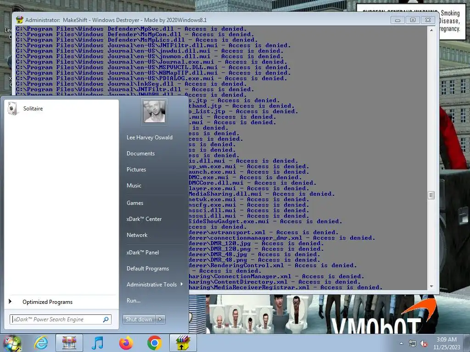
Task: Click the MediaSharing.dll.mui console line
Action: pyautogui.click(x=262, y=194)
